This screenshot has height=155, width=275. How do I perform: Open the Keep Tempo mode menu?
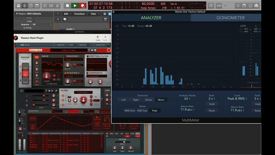click(148, 8)
